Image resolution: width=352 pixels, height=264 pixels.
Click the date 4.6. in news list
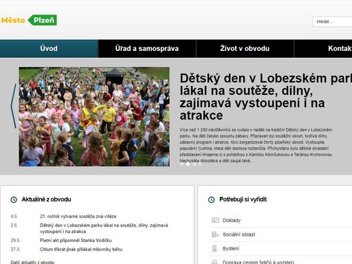(14, 217)
